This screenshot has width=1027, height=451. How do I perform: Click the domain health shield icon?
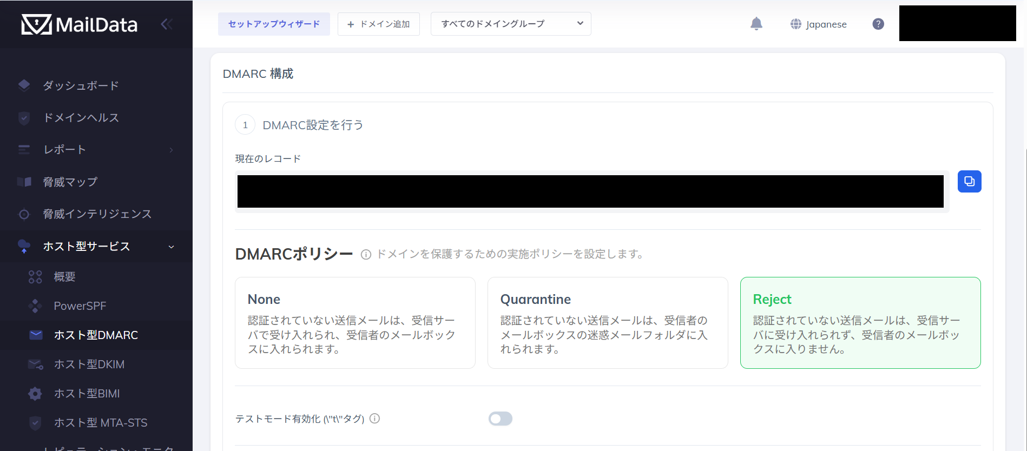[24, 117]
